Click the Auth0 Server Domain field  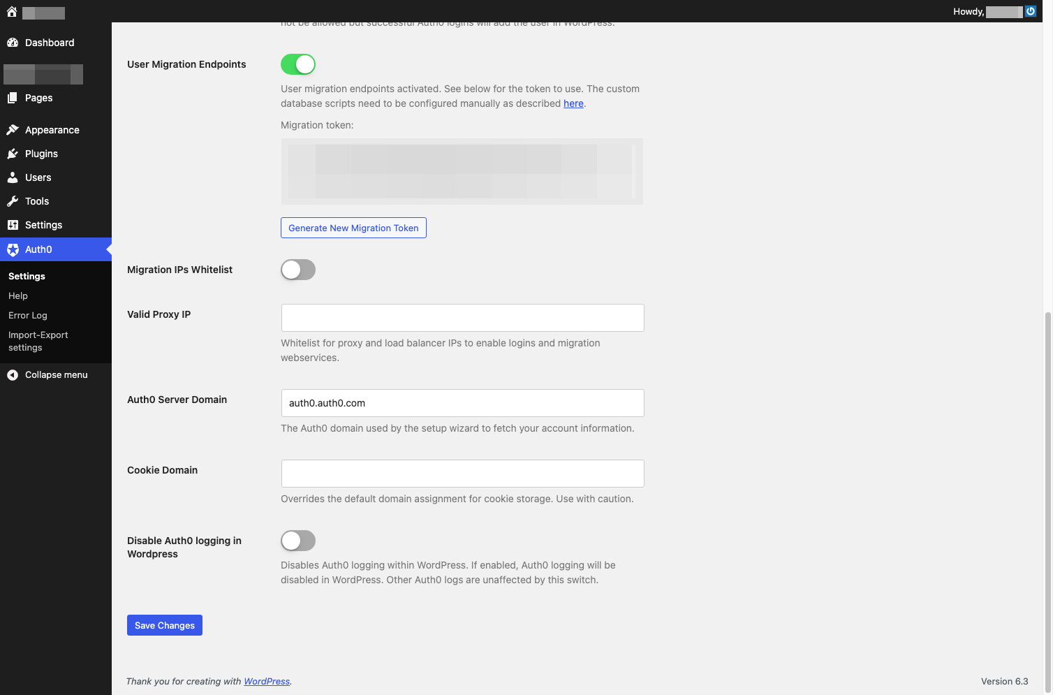coord(462,403)
